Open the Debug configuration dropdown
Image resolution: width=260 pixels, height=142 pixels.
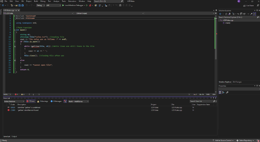tap(40, 5)
